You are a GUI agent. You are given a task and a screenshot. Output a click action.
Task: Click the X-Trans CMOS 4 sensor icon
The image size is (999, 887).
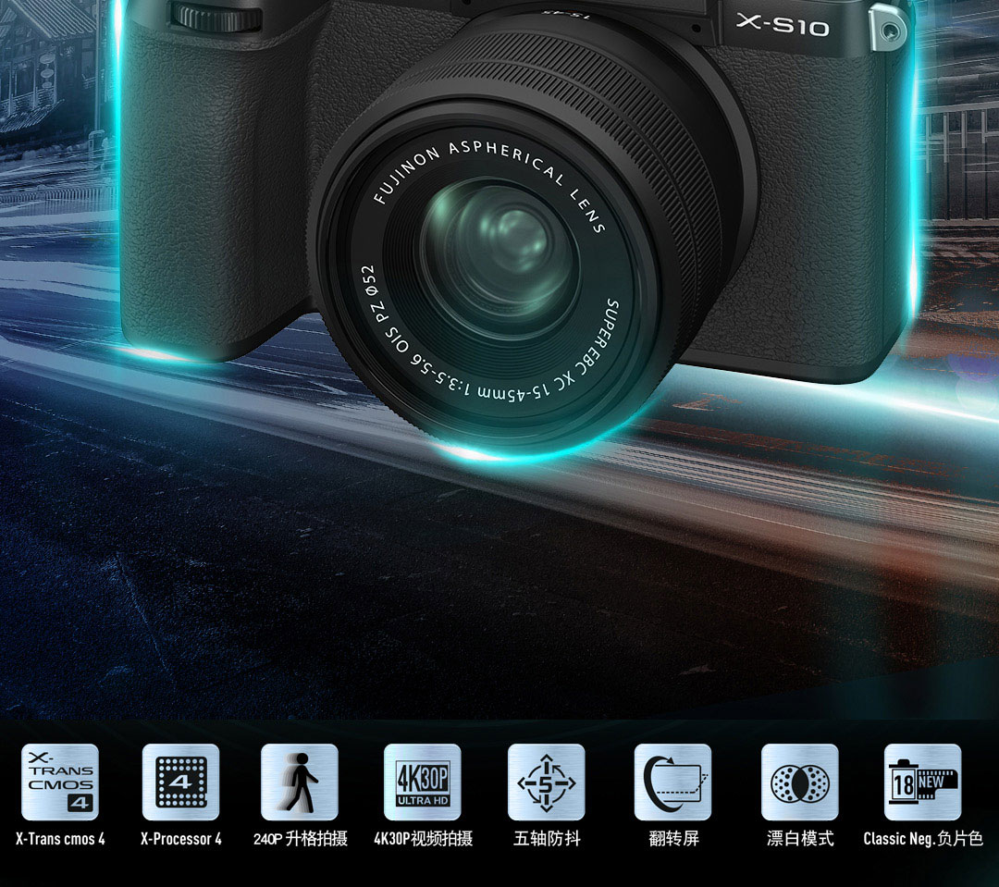coord(60,782)
